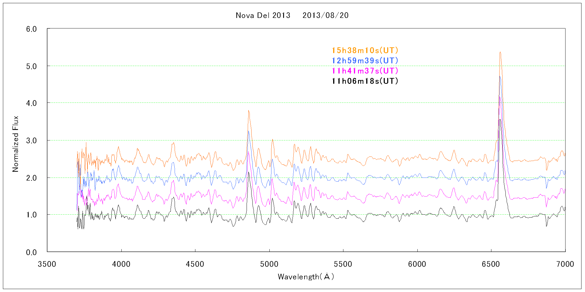Screen dimensions: 585x292
Task: Click the orange spectrum's tallest peak near 6563 Å
Action: point(500,53)
